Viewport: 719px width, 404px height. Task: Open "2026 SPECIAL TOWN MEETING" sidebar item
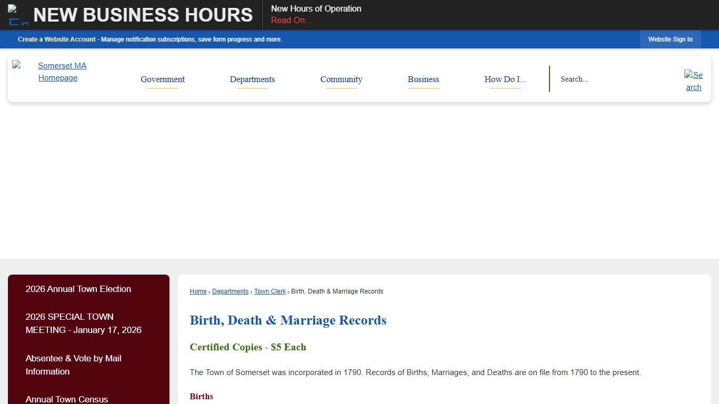(84, 323)
